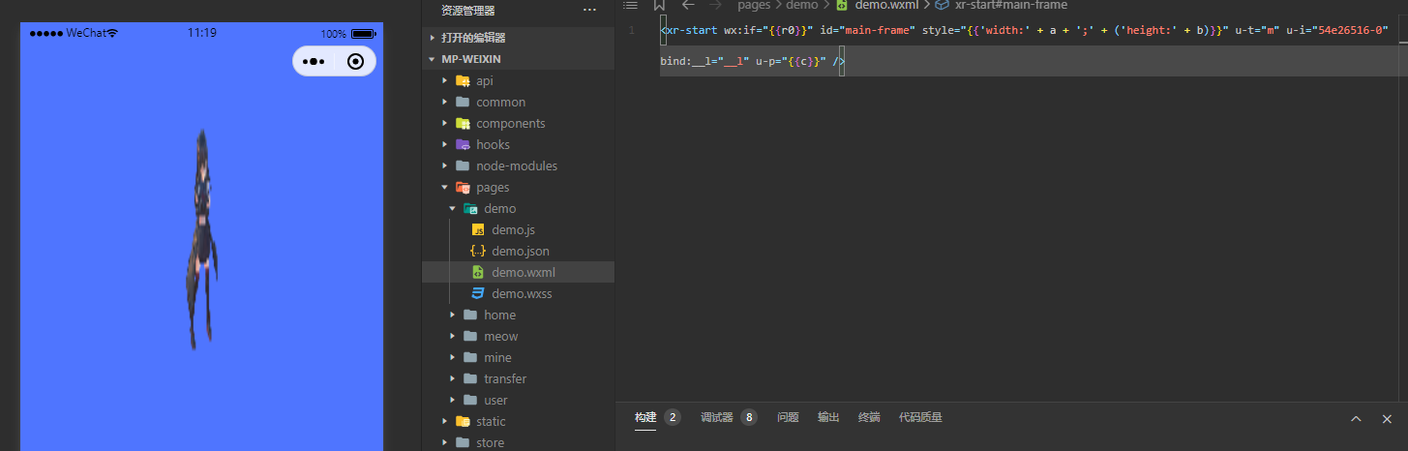
Task: Switch to the 代码质量 tab
Action: [x=920, y=417]
